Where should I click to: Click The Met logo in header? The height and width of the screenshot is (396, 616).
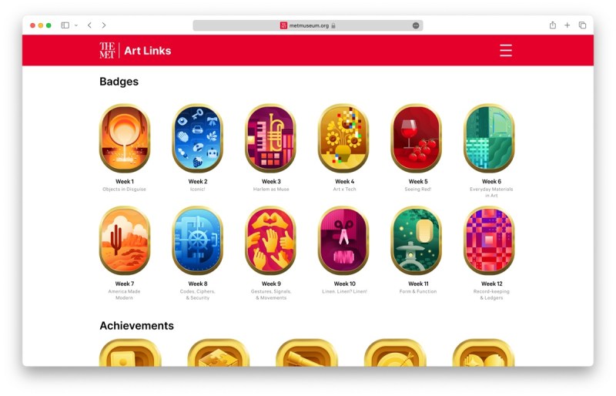coord(107,50)
